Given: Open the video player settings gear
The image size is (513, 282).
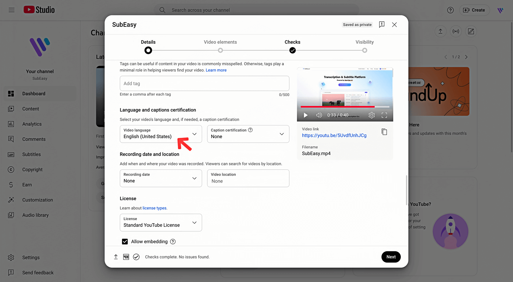Looking at the screenshot, I should (x=372, y=115).
